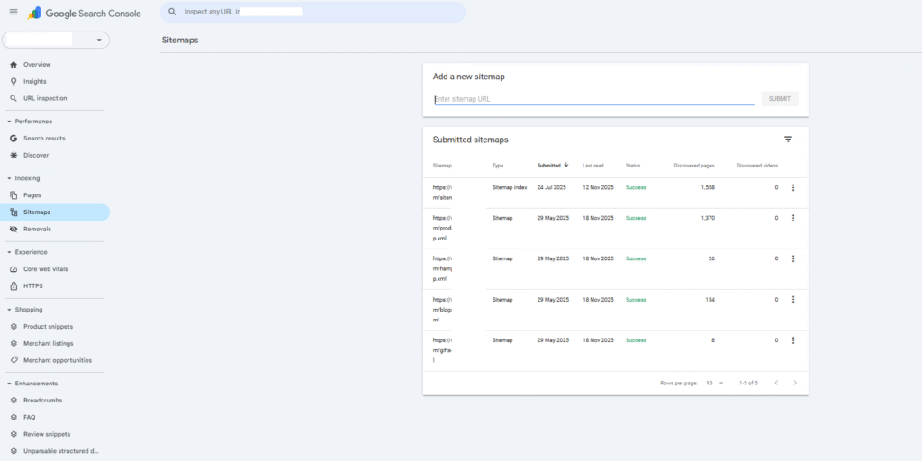Click the Discovered videos column header

(x=756, y=166)
